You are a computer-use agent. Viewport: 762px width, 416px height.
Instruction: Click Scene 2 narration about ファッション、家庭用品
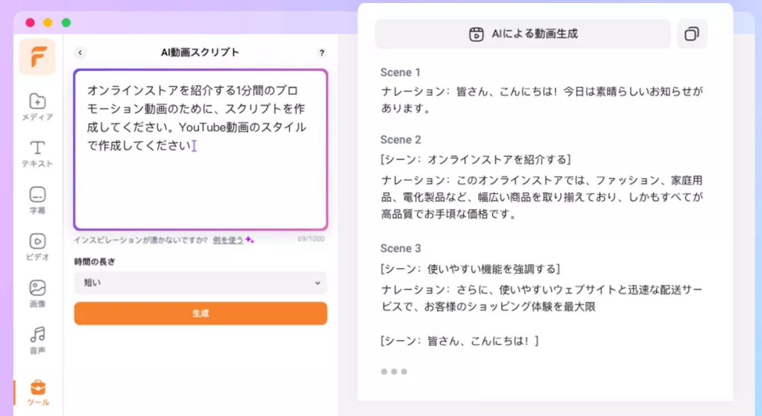[542, 197]
